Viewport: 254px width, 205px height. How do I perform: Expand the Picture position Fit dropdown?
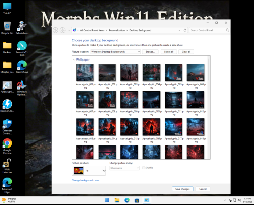coord(88,171)
